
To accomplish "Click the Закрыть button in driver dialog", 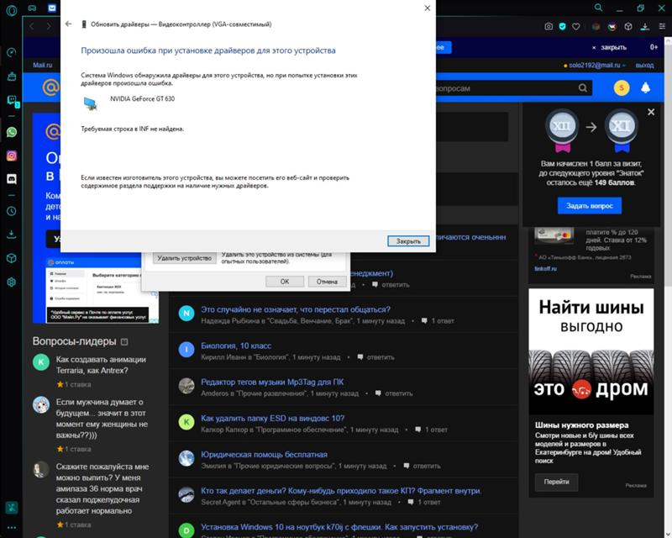I will pyautogui.click(x=408, y=241).
